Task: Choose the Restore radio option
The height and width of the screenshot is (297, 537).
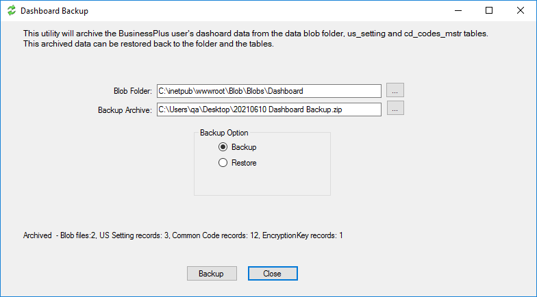Action: click(223, 163)
